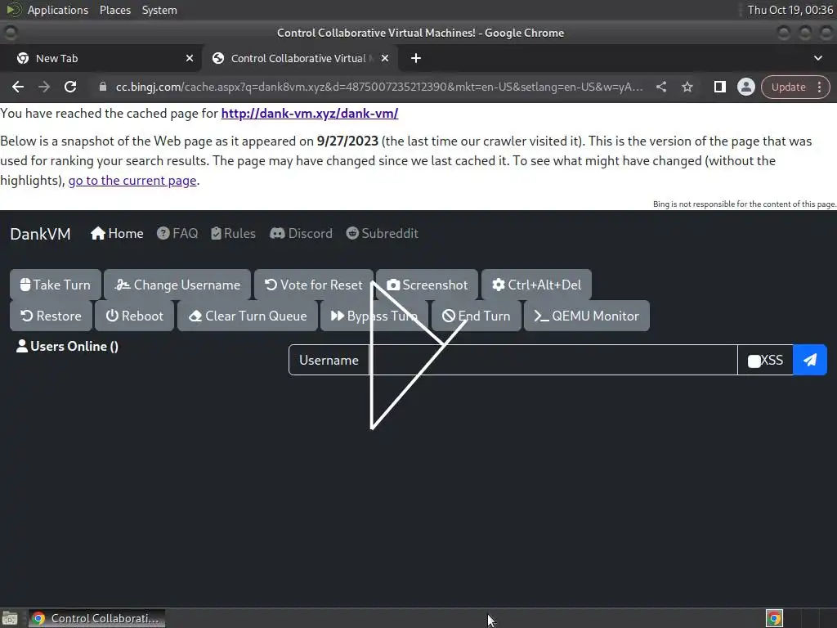The width and height of the screenshot is (837, 628).
Task: Click Chrome tray icon at bottom right
Action: [x=775, y=618]
